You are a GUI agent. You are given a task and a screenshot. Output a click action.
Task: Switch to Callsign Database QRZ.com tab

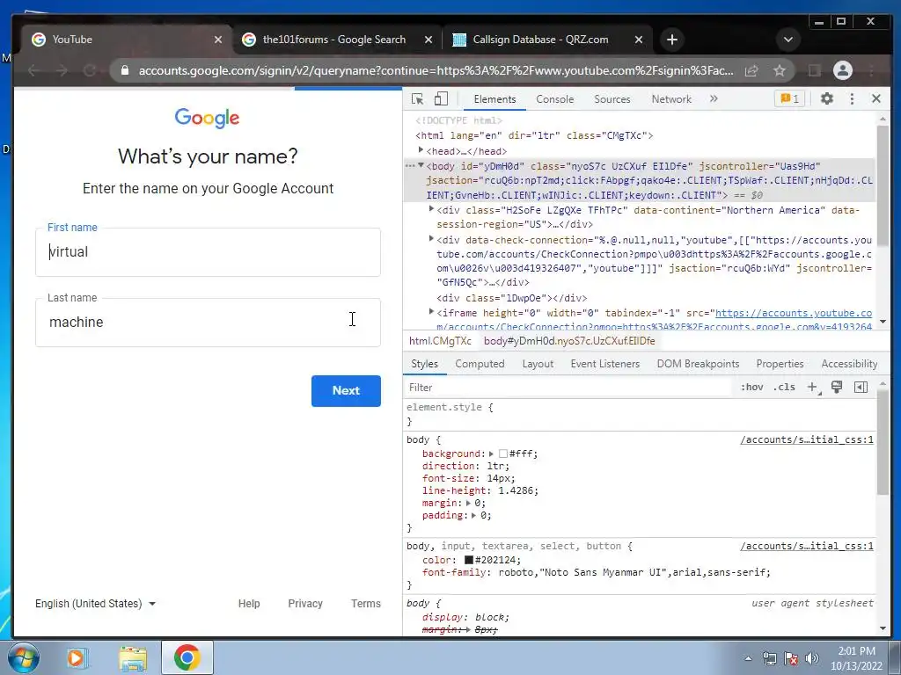[540, 40]
